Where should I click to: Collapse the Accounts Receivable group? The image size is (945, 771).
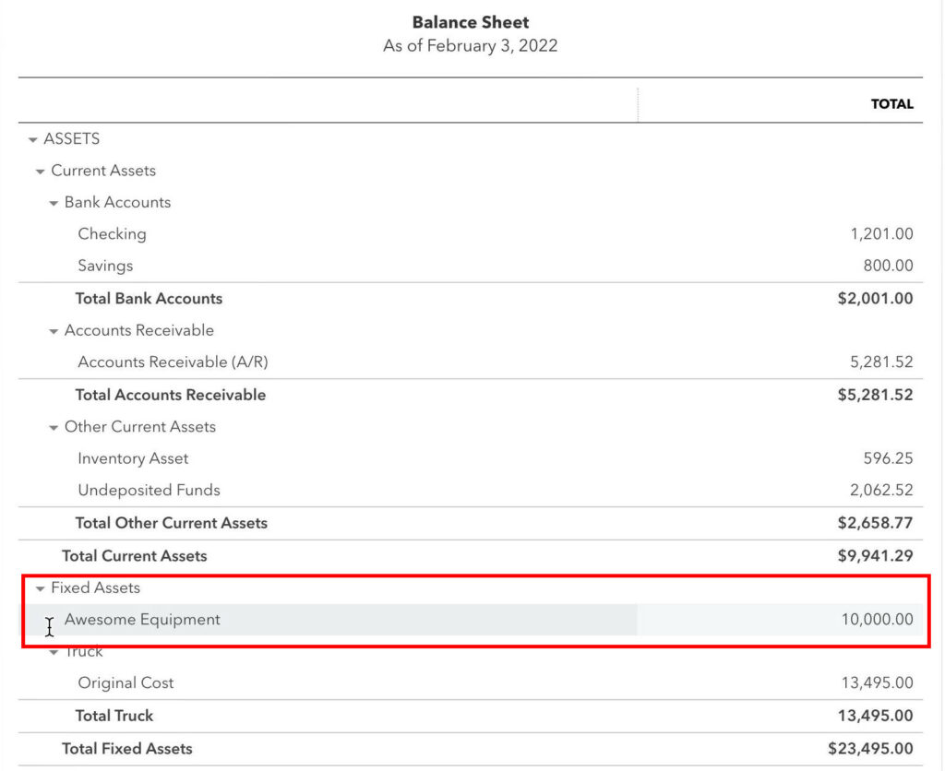52,329
